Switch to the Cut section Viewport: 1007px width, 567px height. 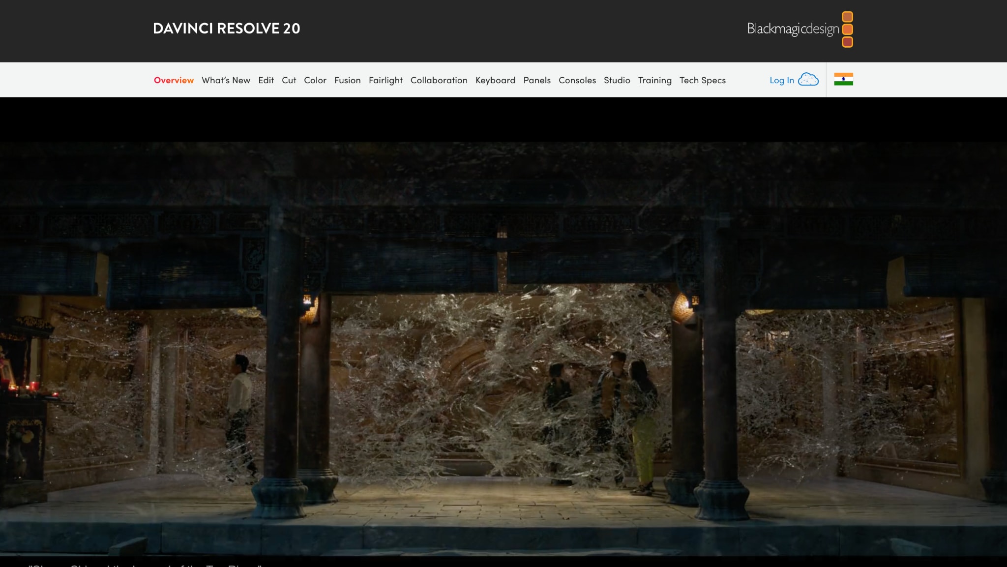pyautogui.click(x=289, y=80)
